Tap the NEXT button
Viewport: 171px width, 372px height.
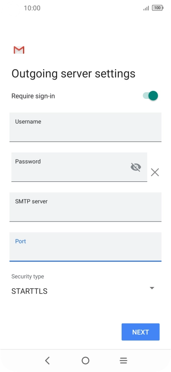point(140,332)
